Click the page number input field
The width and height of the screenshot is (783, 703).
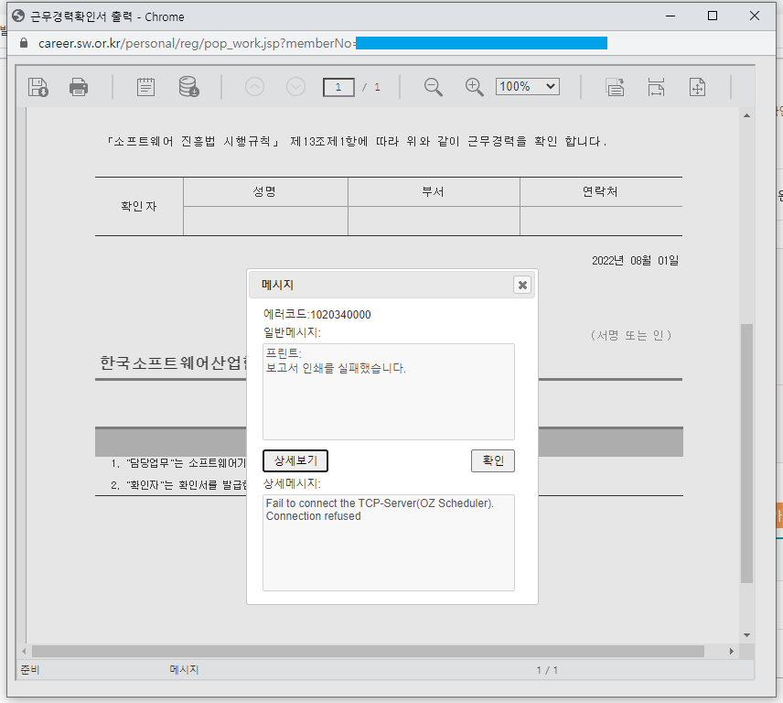click(338, 87)
